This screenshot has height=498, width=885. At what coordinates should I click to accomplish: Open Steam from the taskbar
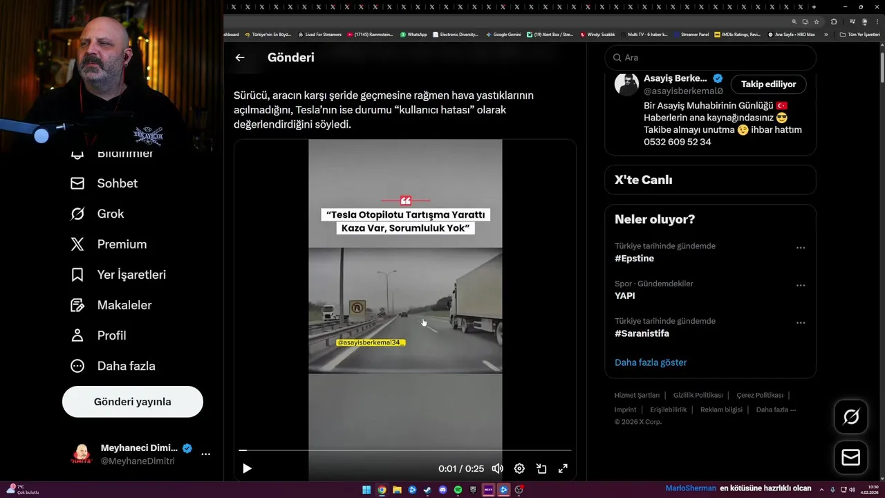click(x=427, y=490)
